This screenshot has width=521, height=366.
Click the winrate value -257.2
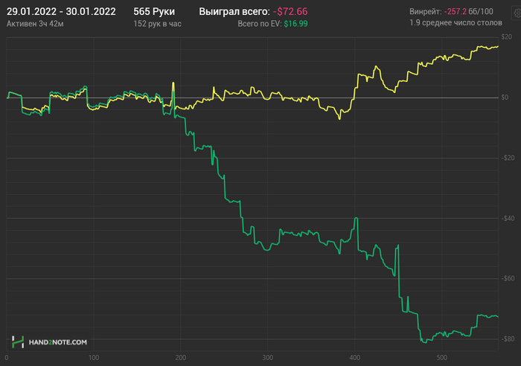[456, 12]
